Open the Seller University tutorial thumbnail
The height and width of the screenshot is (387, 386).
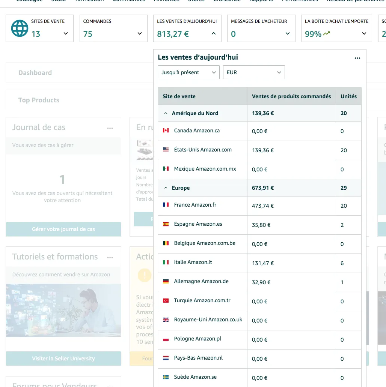[x=63, y=310]
